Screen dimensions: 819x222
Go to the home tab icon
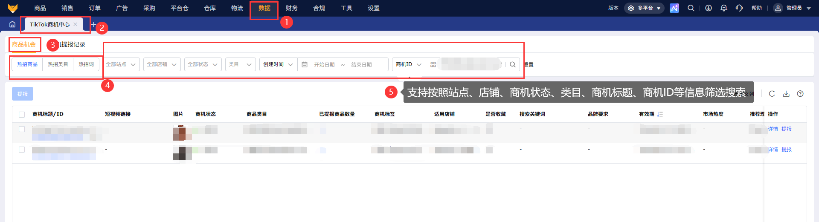pos(12,24)
